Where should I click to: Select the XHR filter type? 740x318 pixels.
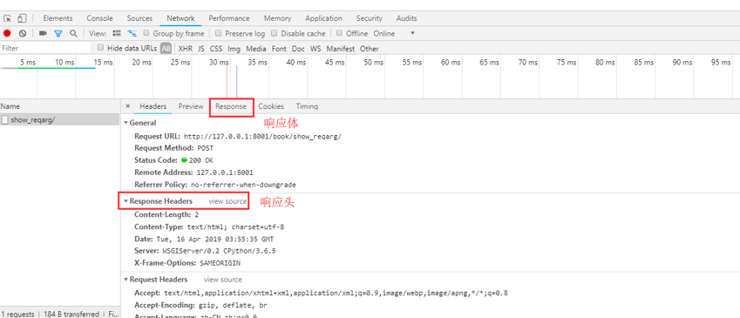[x=185, y=49]
